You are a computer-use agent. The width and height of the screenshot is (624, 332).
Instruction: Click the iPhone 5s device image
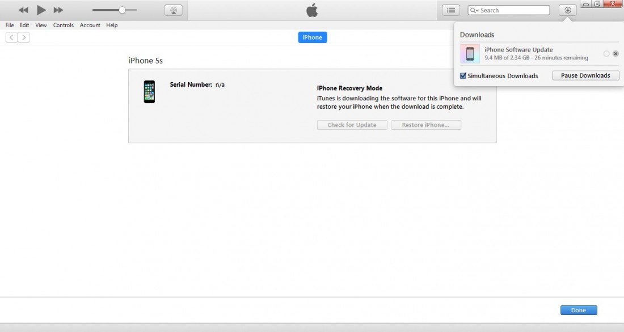coord(149,92)
